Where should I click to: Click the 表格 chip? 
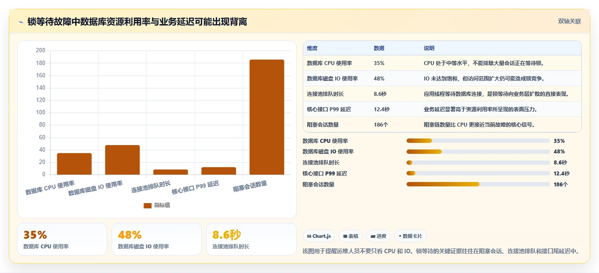click(350, 236)
